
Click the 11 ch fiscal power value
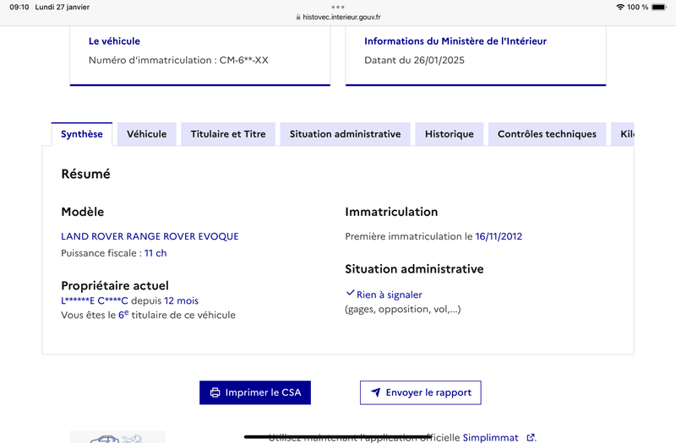[x=155, y=253]
